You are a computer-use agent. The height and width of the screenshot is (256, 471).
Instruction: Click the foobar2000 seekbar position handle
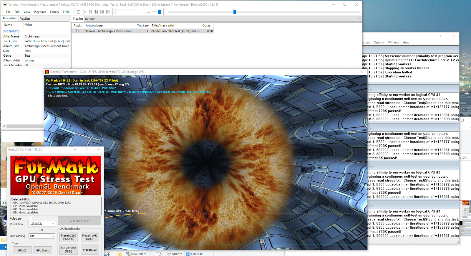tap(235, 12)
